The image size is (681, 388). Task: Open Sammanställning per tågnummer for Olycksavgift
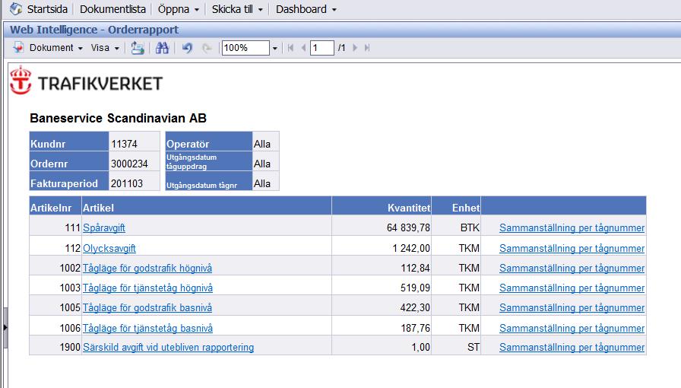point(572,248)
